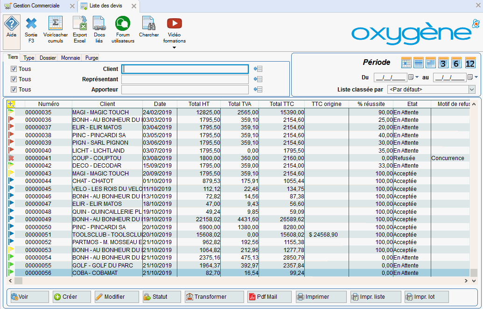Select the 12-month period icon
483x309 pixels.
pyautogui.click(x=470, y=63)
